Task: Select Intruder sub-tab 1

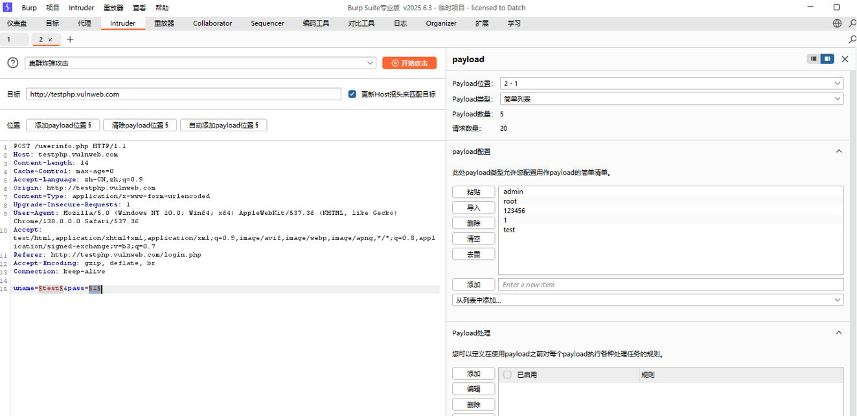Action: 14,39
